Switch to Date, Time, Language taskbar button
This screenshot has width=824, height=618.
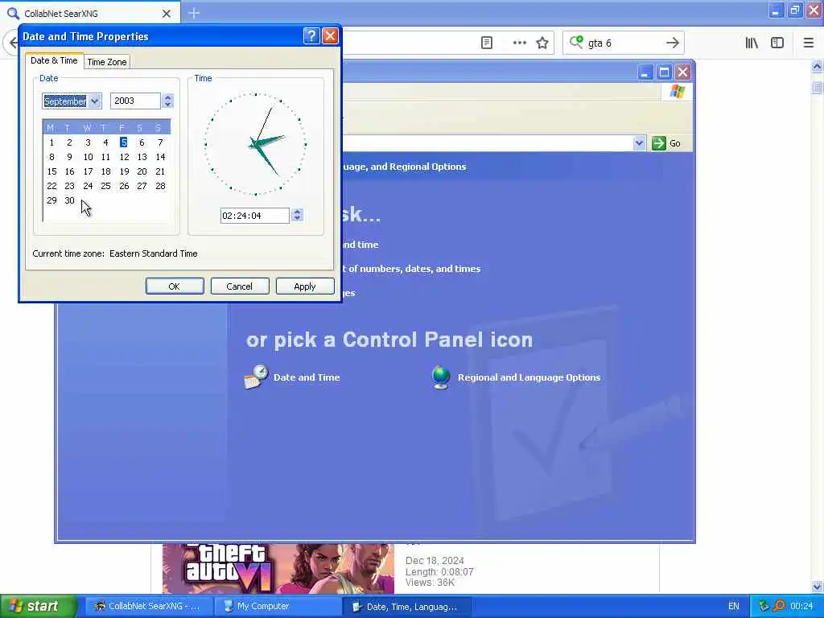tap(406, 606)
